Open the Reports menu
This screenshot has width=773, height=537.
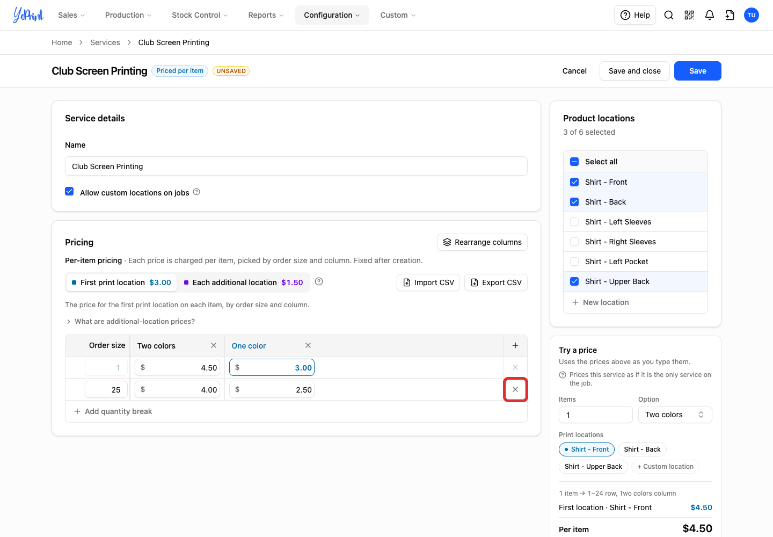coord(266,15)
